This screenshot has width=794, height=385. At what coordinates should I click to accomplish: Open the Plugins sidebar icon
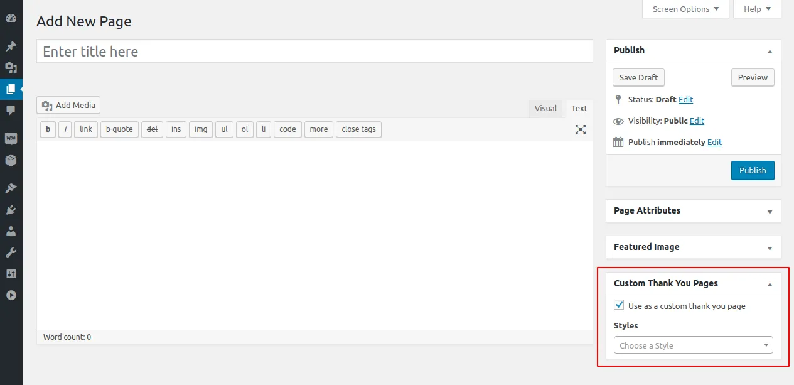(x=11, y=210)
